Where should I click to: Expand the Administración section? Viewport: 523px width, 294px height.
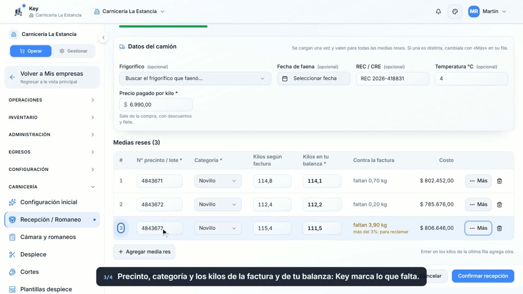[x=52, y=134]
